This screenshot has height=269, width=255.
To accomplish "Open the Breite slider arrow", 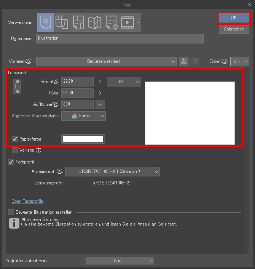I will pos(100,82).
